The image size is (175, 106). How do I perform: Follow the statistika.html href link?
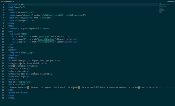(x=46, y=42)
